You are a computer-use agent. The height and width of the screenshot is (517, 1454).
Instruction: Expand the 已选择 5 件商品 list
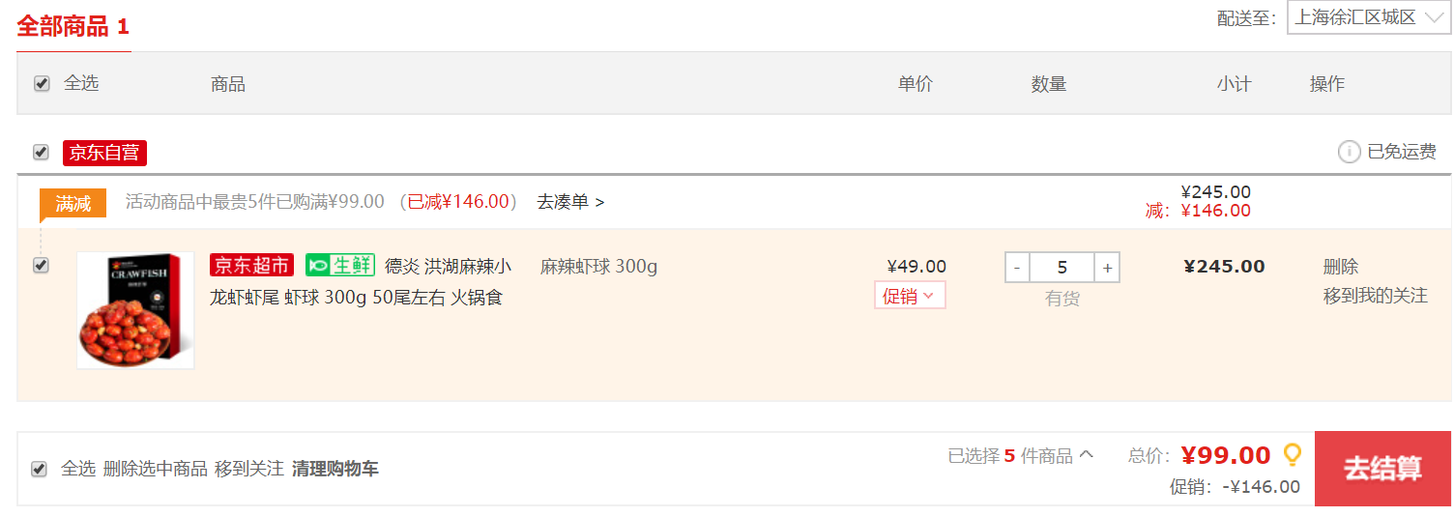tap(1021, 455)
